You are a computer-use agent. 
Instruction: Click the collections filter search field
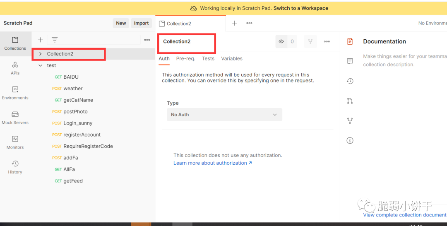click(x=94, y=40)
